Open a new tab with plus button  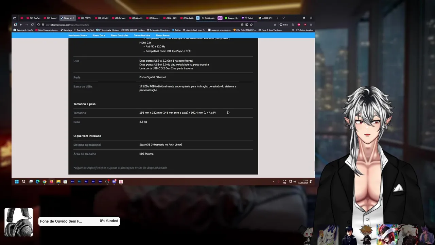(277, 18)
